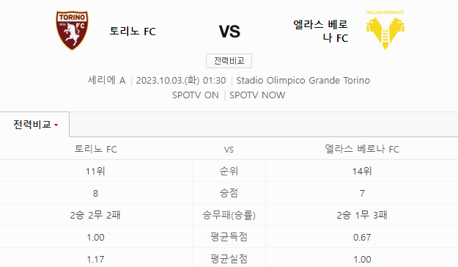Image resolution: width=458 pixels, height=267 pixels.
Task: Click the 토리노 FC team name header
Action: click(x=133, y=31)
